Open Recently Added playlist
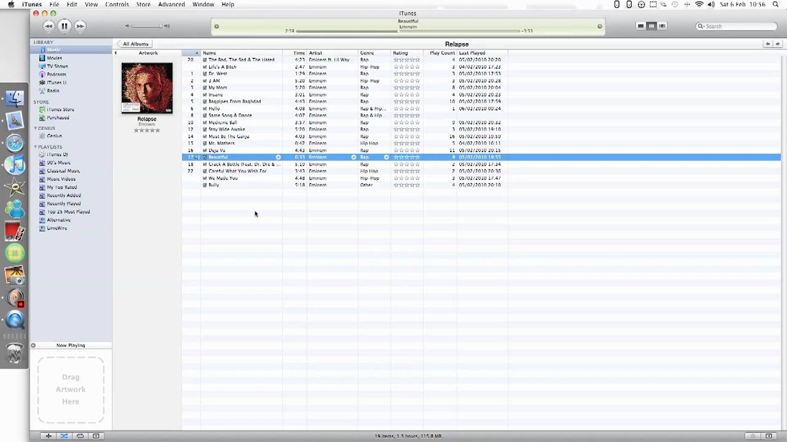The height and width of the screenshot is (442, 787). 63,195
